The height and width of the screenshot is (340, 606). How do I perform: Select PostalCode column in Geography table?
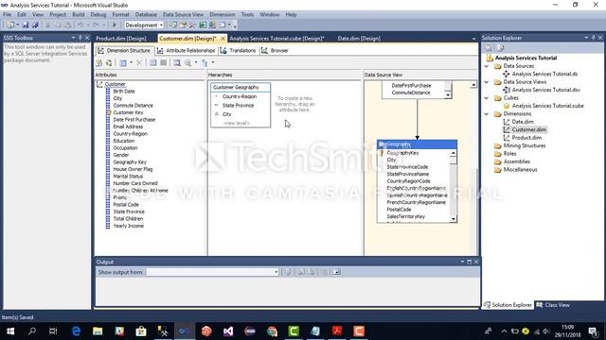399,210
